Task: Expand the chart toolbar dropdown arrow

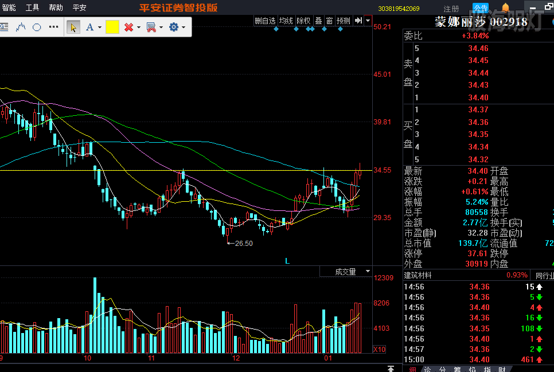Action: pyautogui.click(x=368, y=21)
